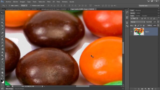Image resolution: width=160 pixels, height=90 pixels.
Task: Select the Rectangular Marquee tool
Action: 2,16
